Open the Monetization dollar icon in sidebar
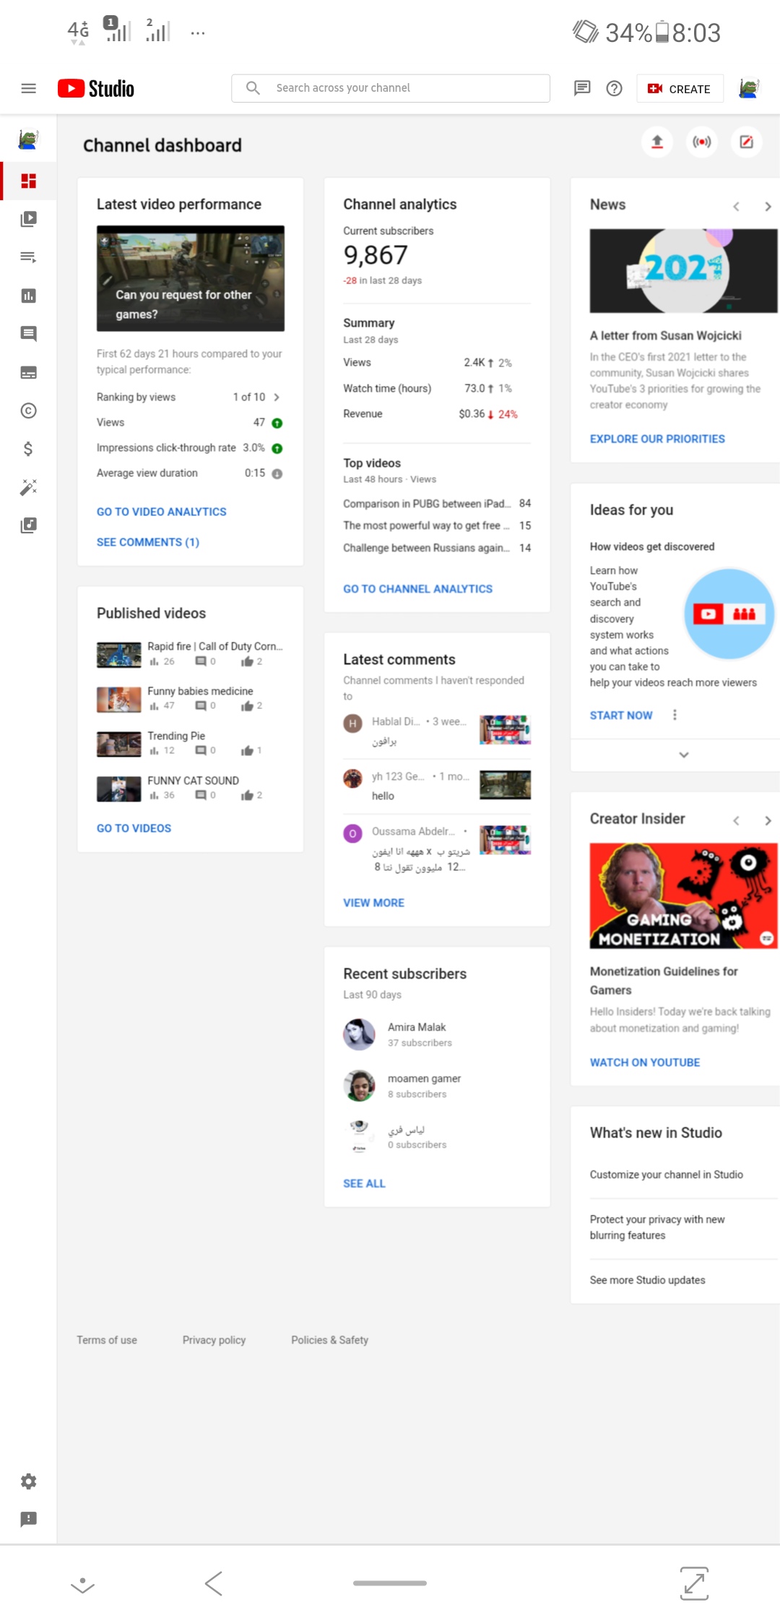This screenshot has height=1623, width=780. [29, 449]
